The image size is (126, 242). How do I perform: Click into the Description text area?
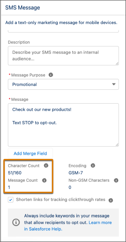(x=63, y=56)
